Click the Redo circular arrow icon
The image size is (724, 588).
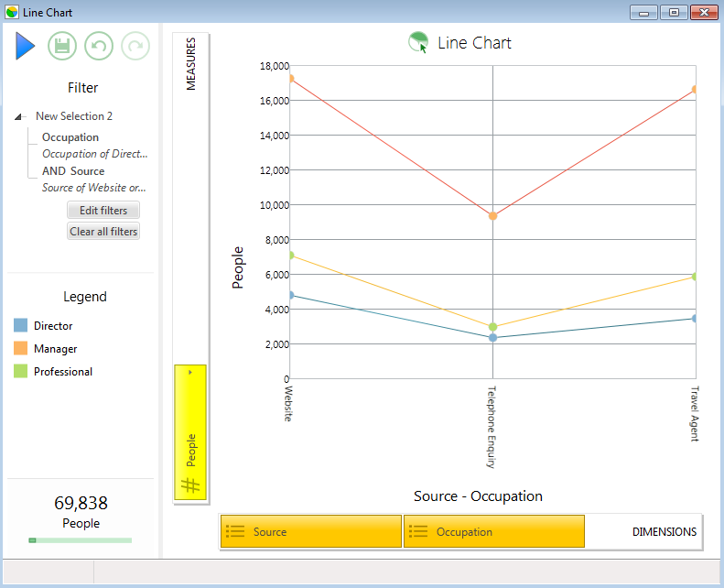click(135, 46)
